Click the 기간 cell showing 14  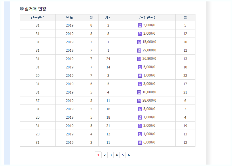[x=108, y=67]
